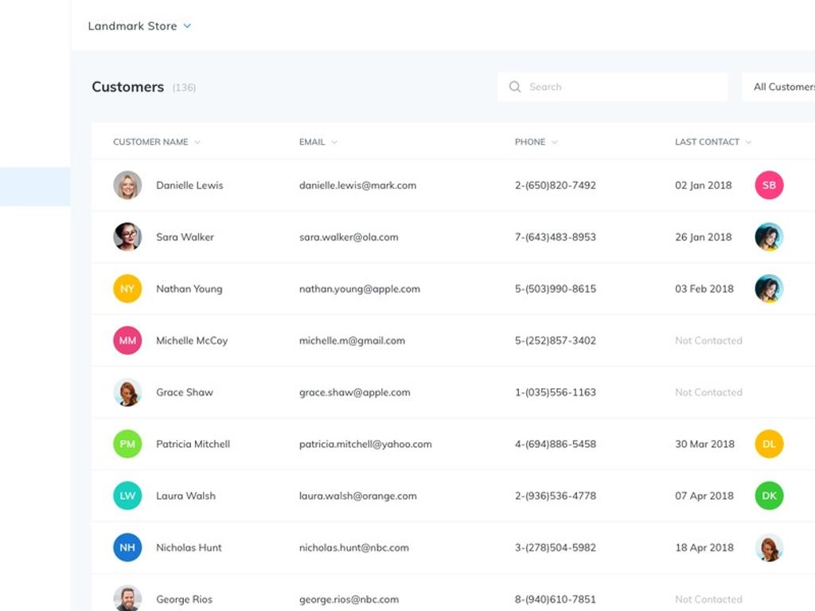Click the LW avatar for Laura Walsh

[127, 496]
